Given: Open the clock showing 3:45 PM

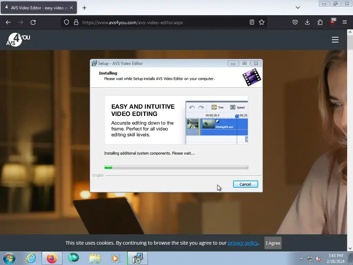Looking at the screenshot, I should click(x=336, y=258).
